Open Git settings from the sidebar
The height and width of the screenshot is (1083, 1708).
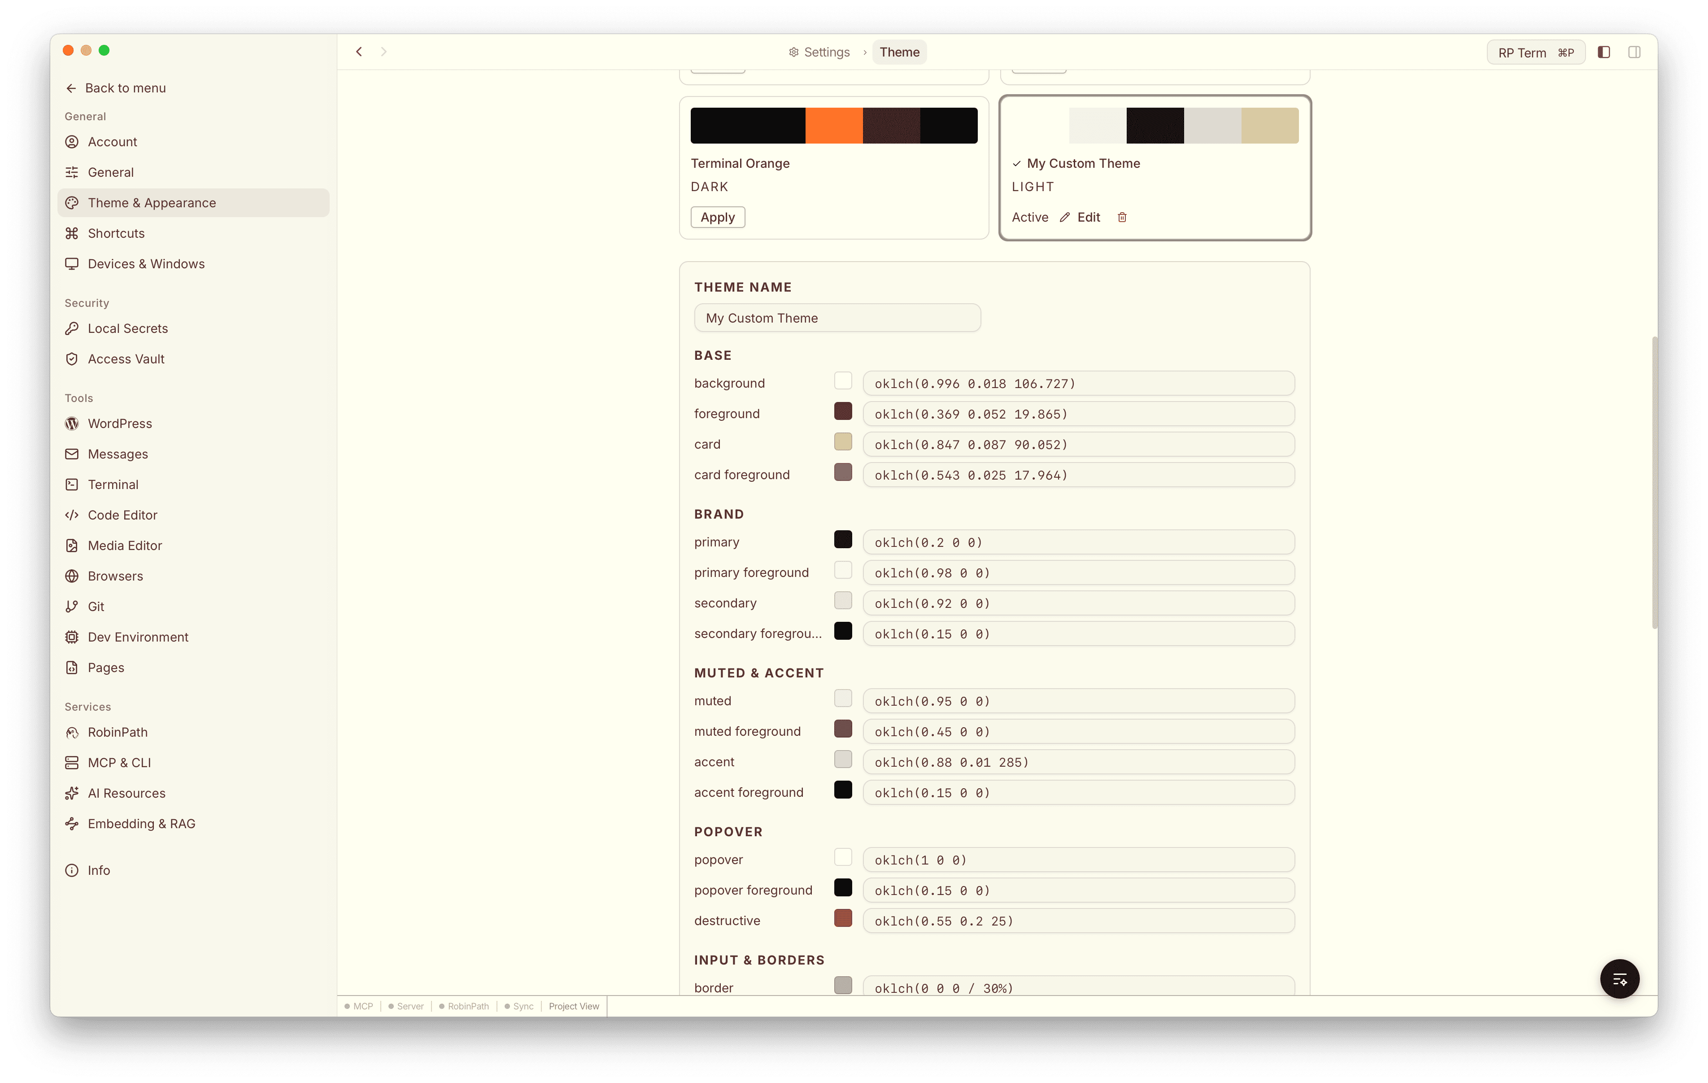tap(95, 606)
